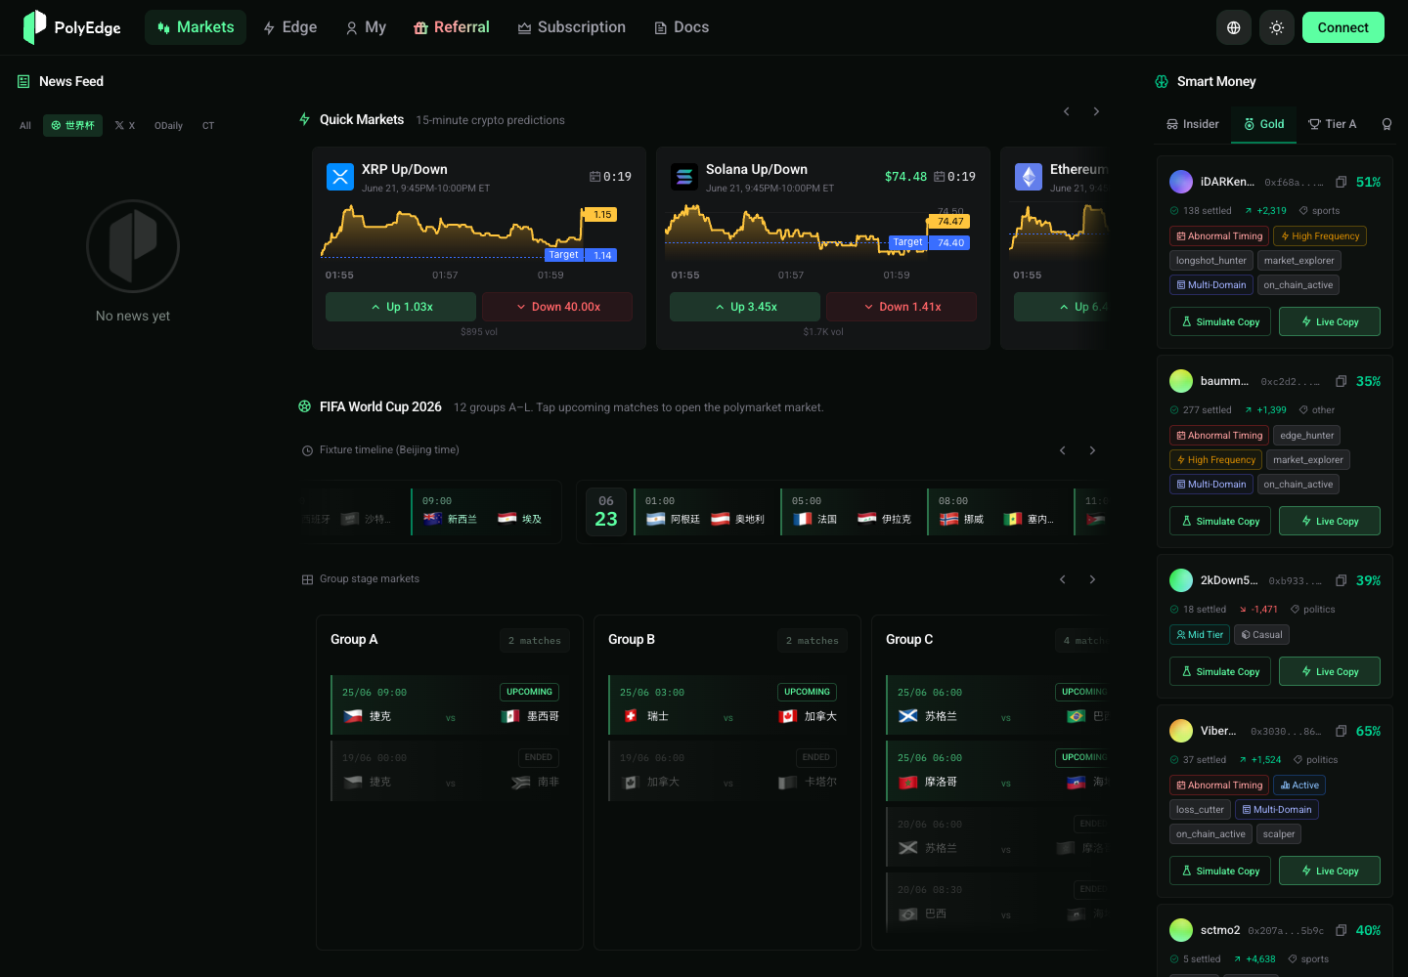Open 法国 vs 伊拉克 05:00 fixture

tap(853, 512)
